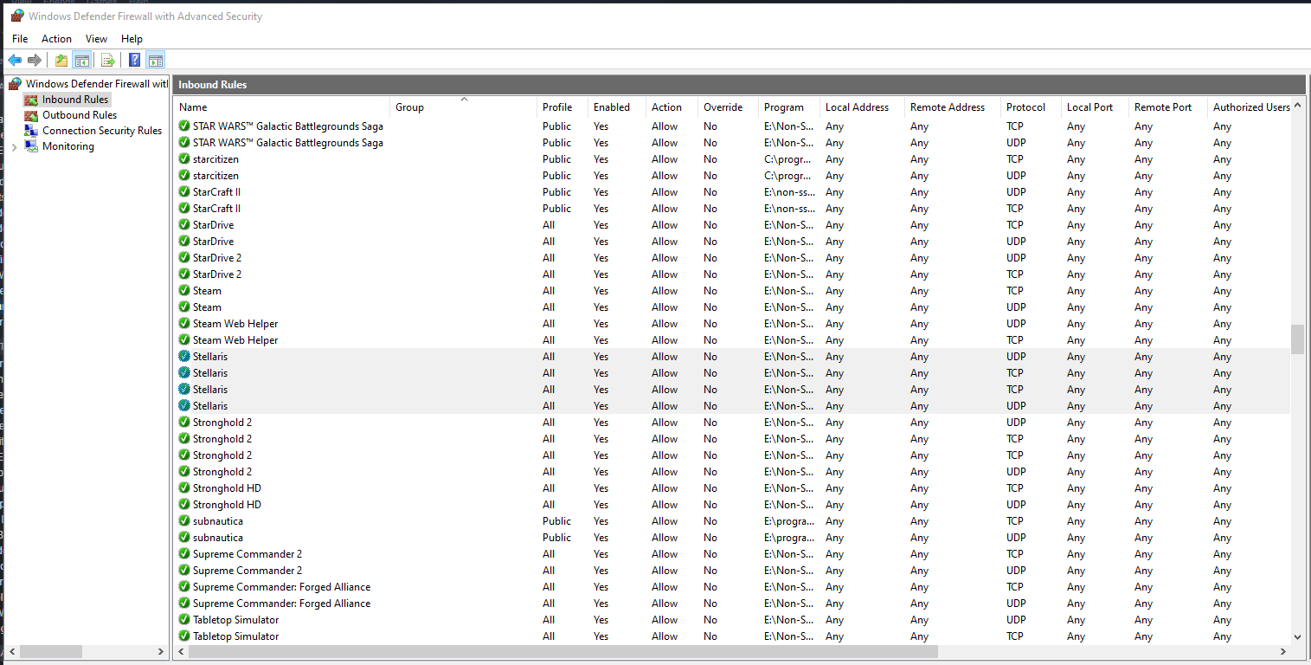
Task: Click the vertical scrollbar thumb in the rules list
Action: coord(1297,339)
